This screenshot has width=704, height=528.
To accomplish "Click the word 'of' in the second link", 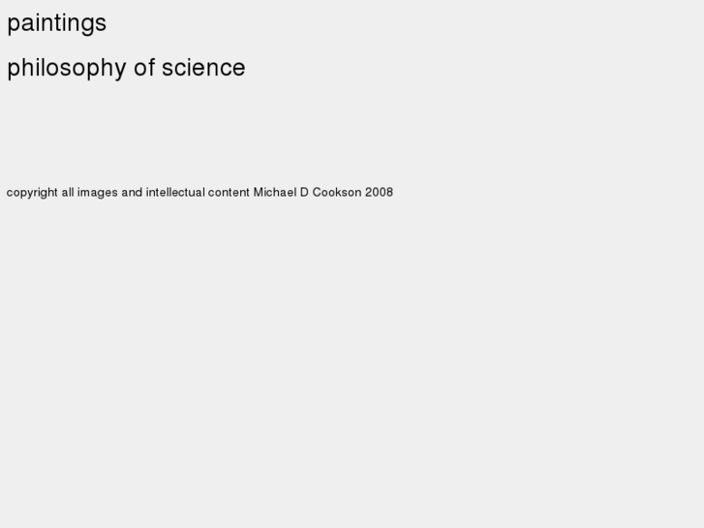I will click(x=143, y=68).
